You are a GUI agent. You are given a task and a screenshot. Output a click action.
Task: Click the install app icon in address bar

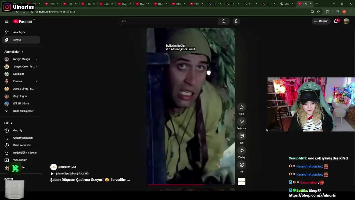point(312,12)
